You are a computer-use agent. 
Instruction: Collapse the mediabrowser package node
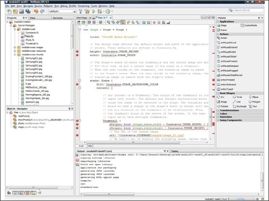tap(15, 29)
